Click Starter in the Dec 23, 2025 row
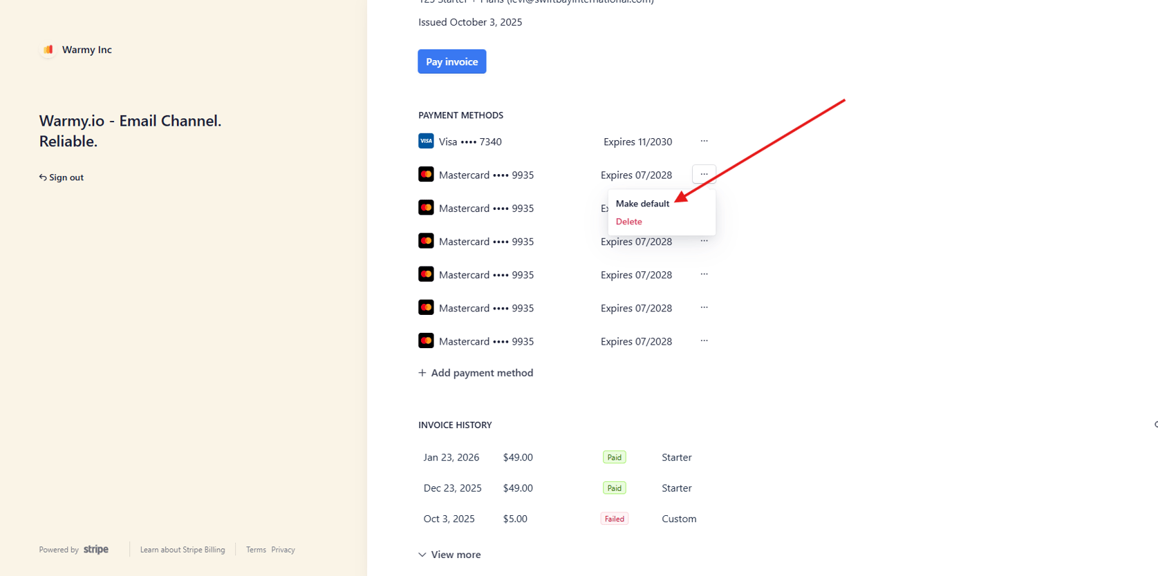 click(x=677, y=488)
